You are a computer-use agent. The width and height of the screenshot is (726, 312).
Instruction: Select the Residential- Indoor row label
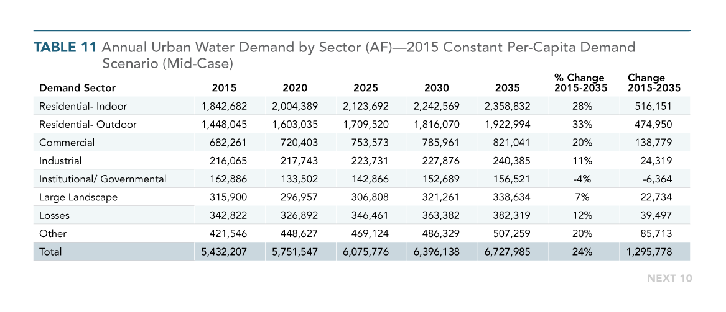83,106
